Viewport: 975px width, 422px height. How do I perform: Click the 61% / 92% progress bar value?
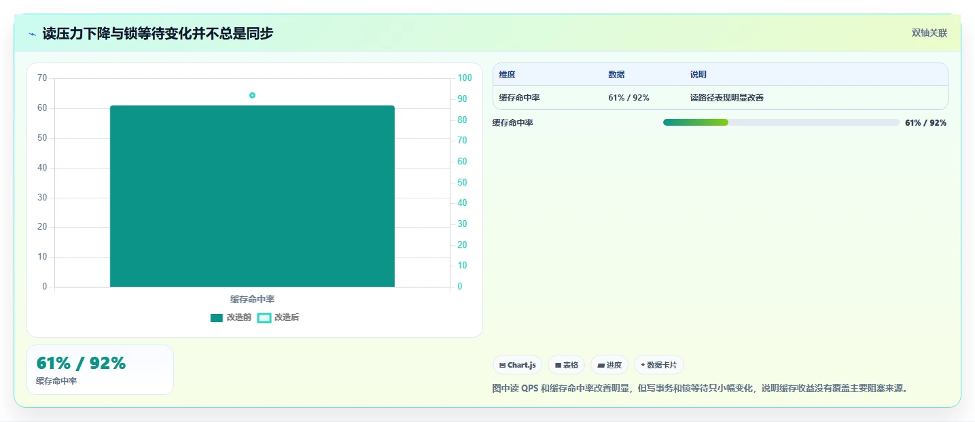[925, 123]
